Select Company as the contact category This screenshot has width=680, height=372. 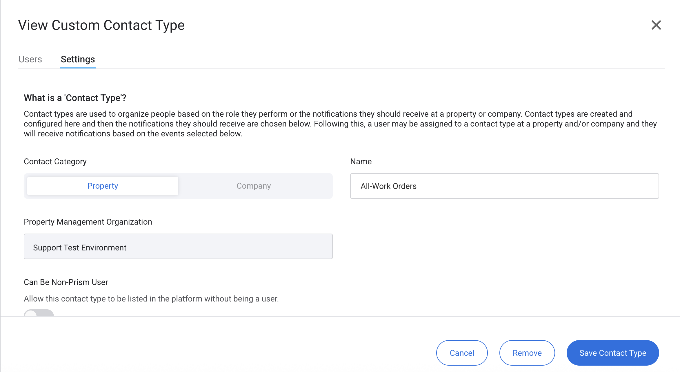pos(254,186)
